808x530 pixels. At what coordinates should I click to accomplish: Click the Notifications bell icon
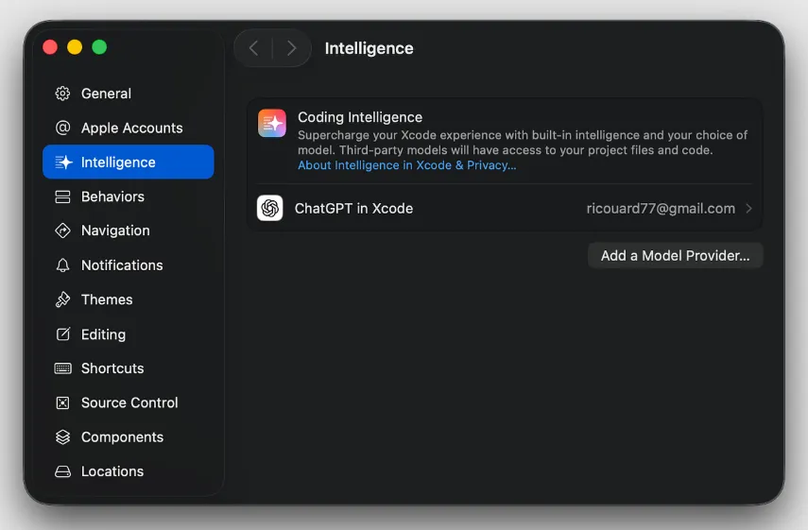coord(63,265)
